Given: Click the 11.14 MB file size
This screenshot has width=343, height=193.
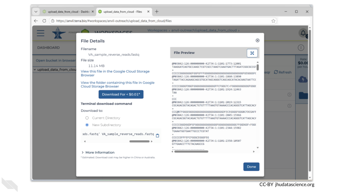Looking at the screenshot, I should tap(96, 66).
